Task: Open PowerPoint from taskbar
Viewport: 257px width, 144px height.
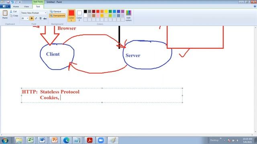Action: 55,140
